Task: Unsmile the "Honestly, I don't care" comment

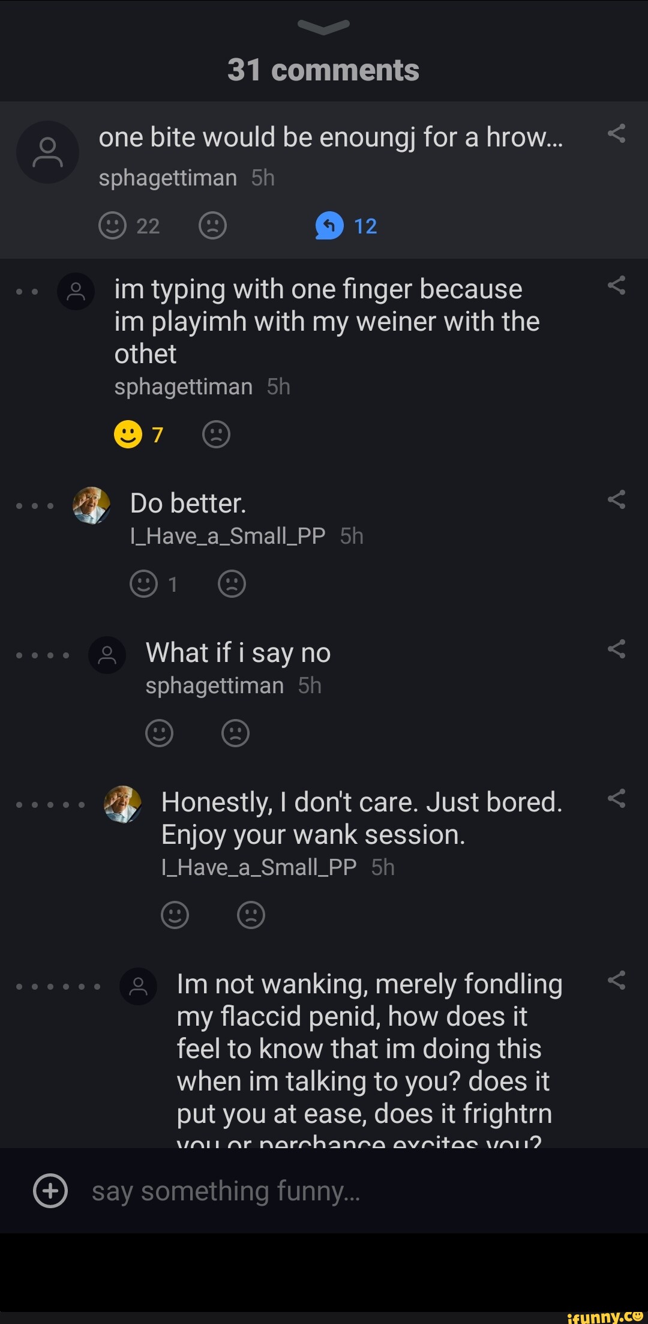Action: pyautogui.click(x=251, y=915)
